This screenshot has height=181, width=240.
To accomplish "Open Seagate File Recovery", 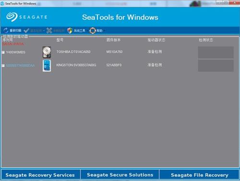I will pos(199,175).
